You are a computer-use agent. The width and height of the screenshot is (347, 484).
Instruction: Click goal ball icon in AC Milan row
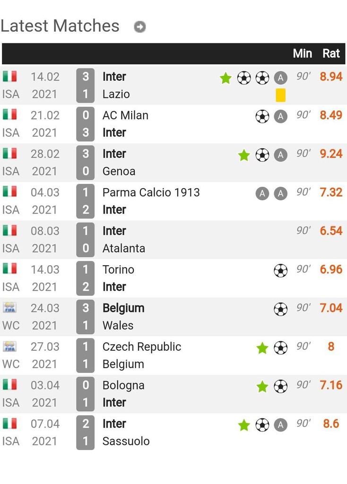coord(262,116)
